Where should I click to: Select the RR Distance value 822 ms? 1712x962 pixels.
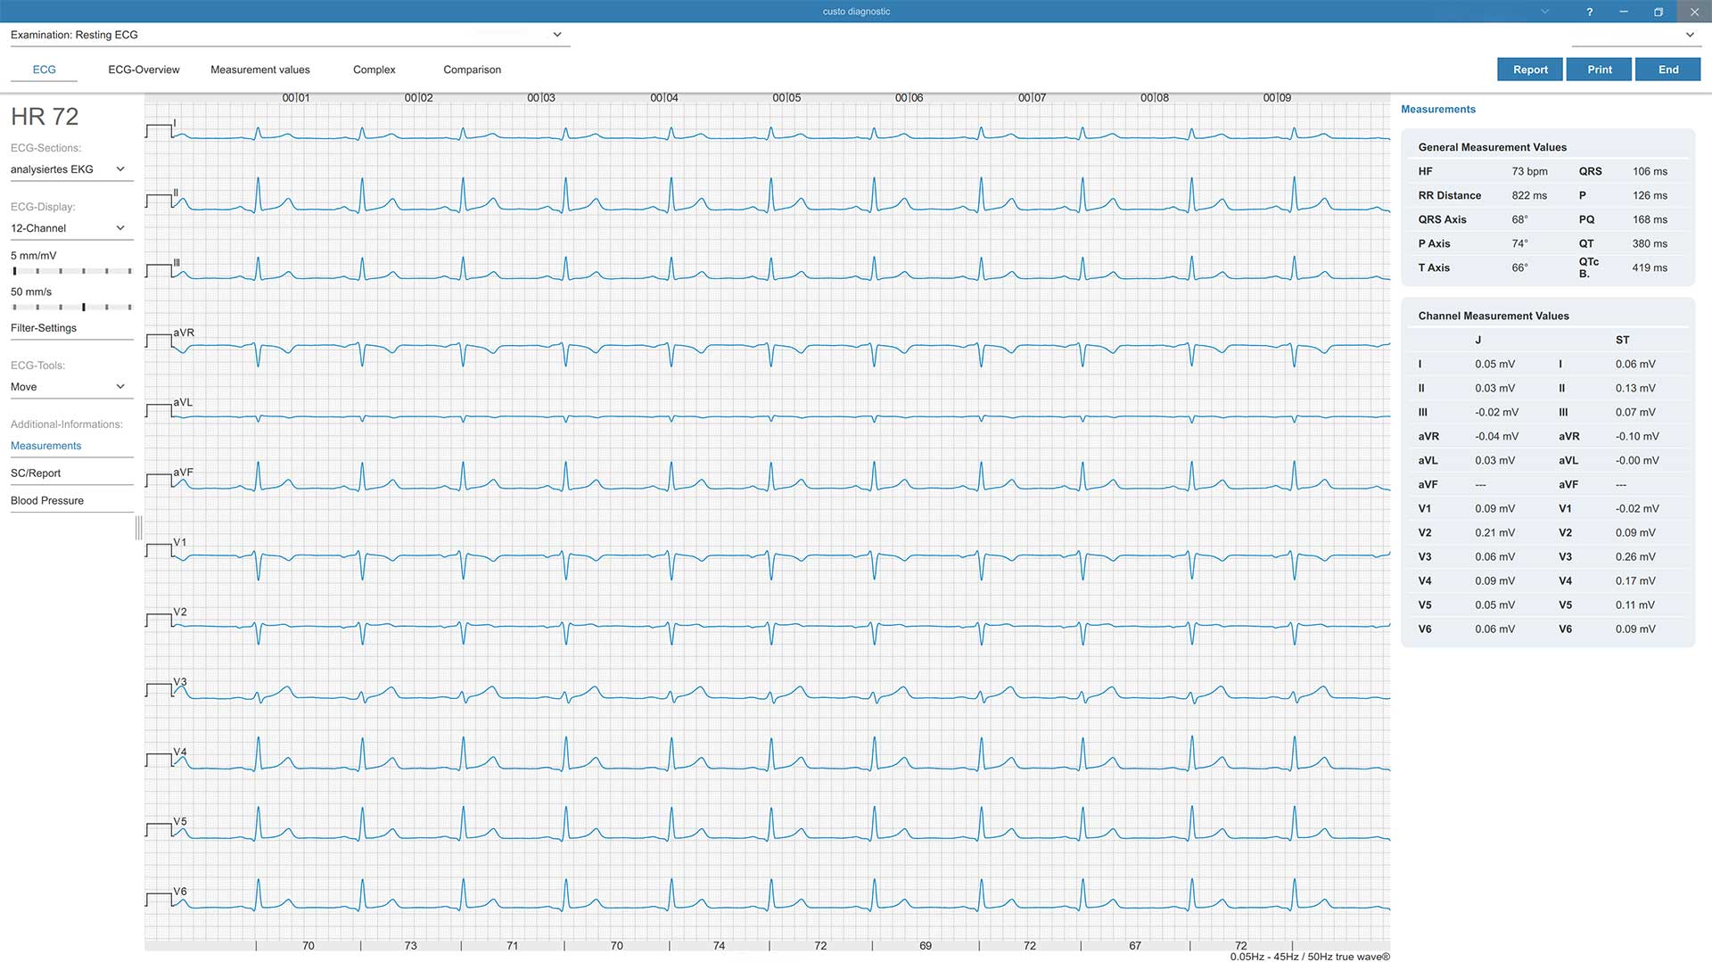tap(1529, 195)
